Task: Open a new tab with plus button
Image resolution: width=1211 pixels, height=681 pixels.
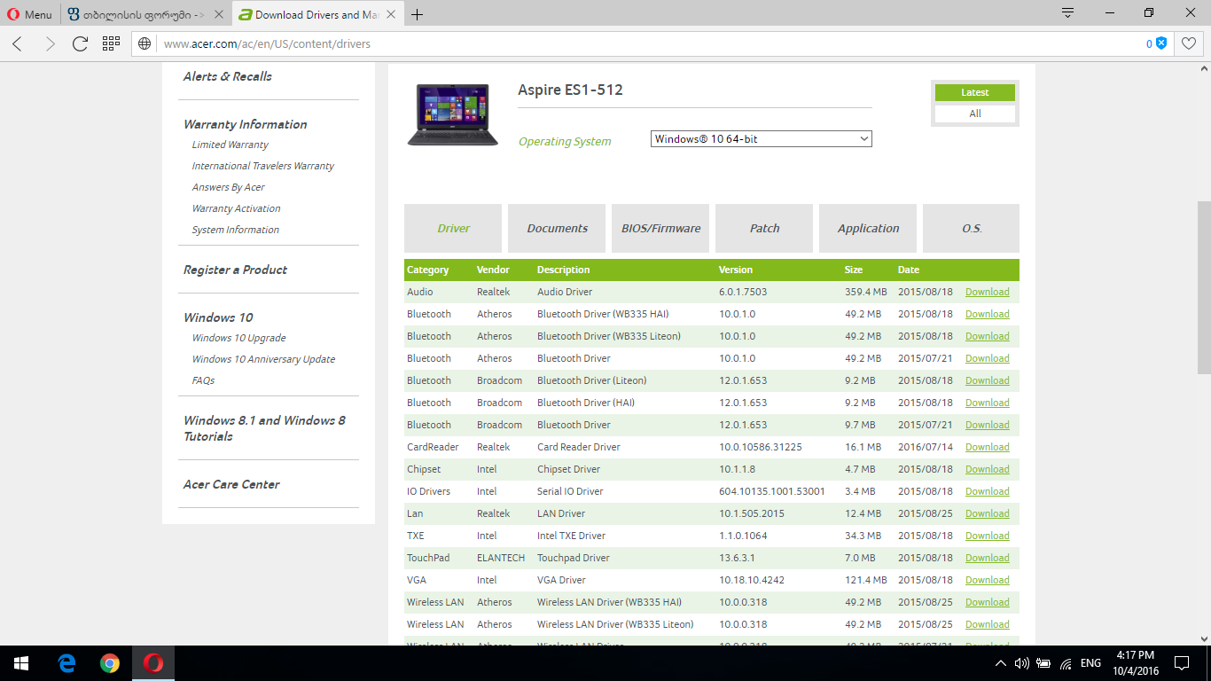Action: (x=418, y=14)
